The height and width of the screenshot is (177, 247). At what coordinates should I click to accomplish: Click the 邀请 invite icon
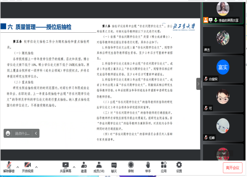[x=84, y=166]
